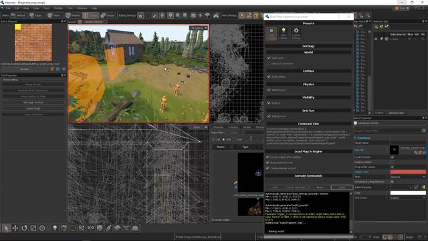
Task: Toggle Bring engine to front checkbox
Action: 267,163
